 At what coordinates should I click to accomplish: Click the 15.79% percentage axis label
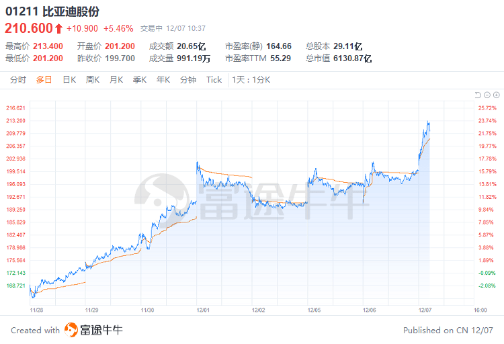[x=487, y=171]
